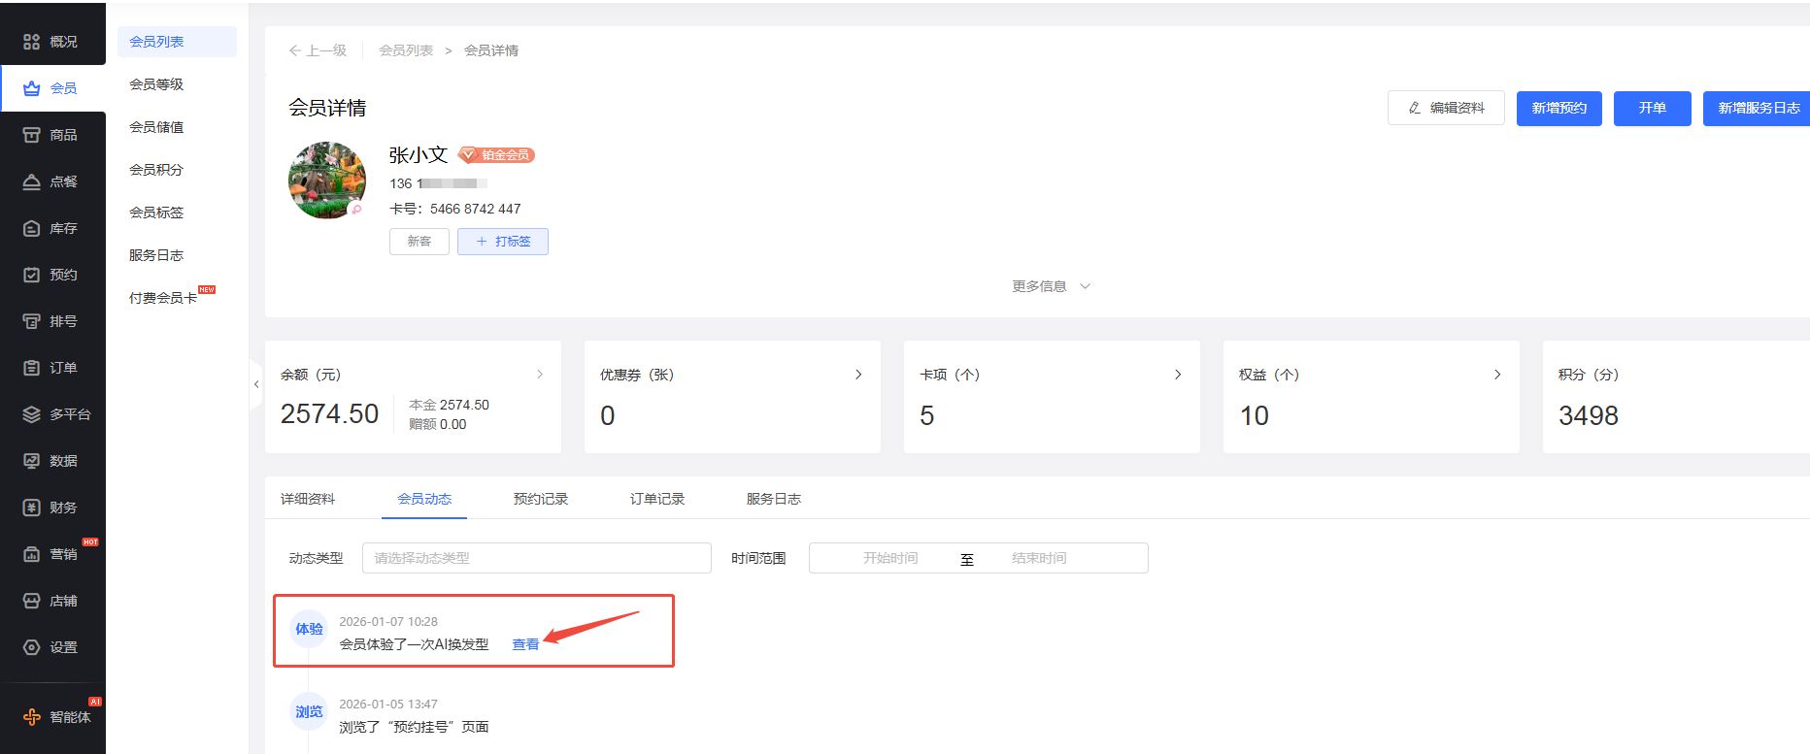Viewport: 1810px width, 754px height.
Task: Open the 预约 appointment icon
Action: 32,275
